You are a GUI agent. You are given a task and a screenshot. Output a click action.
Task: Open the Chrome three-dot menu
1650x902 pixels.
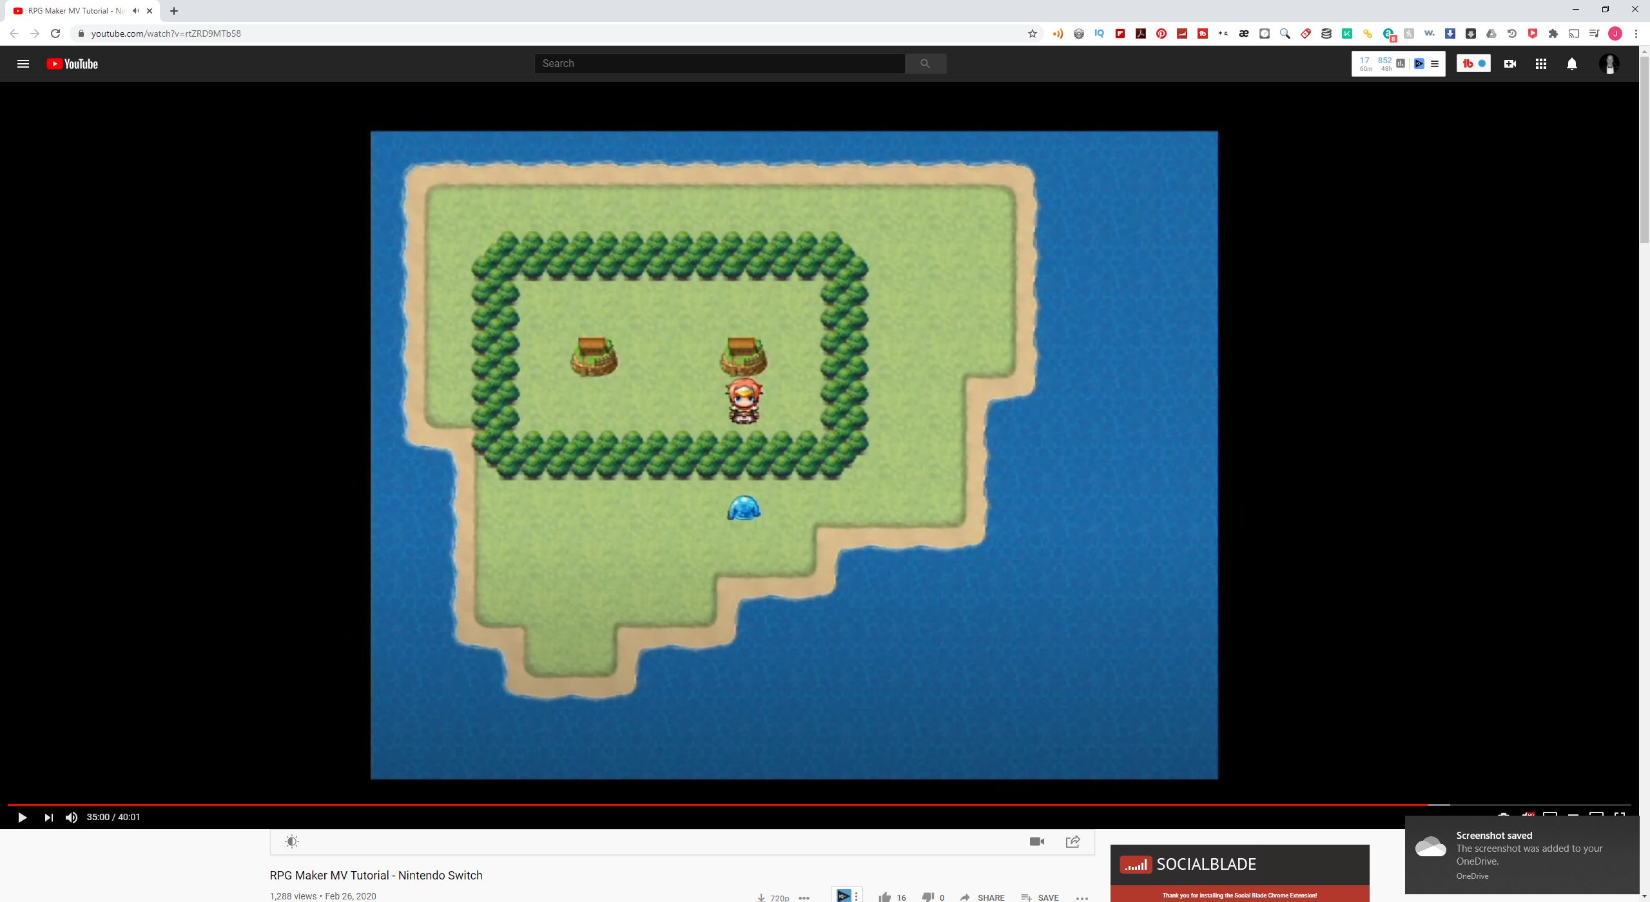point(1636,34)
